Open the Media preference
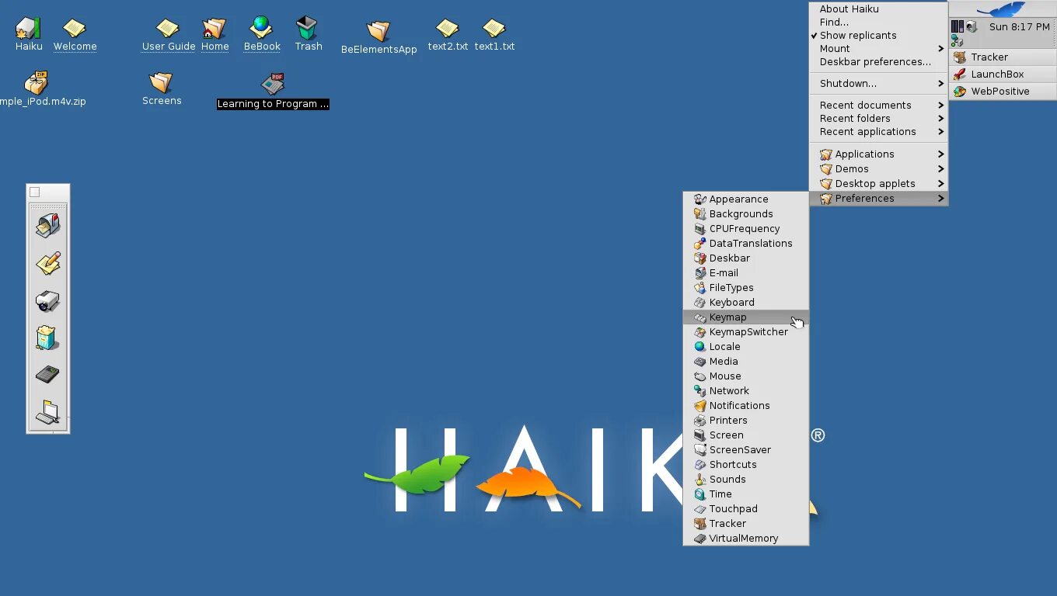The image size is (1057, 596). [746, 362]
